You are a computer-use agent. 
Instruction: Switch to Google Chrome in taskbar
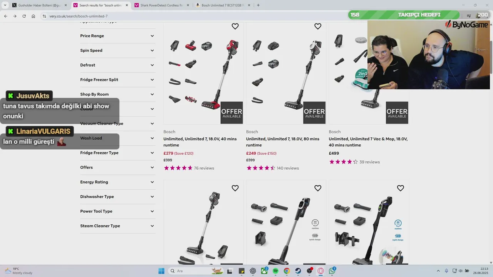287,271
